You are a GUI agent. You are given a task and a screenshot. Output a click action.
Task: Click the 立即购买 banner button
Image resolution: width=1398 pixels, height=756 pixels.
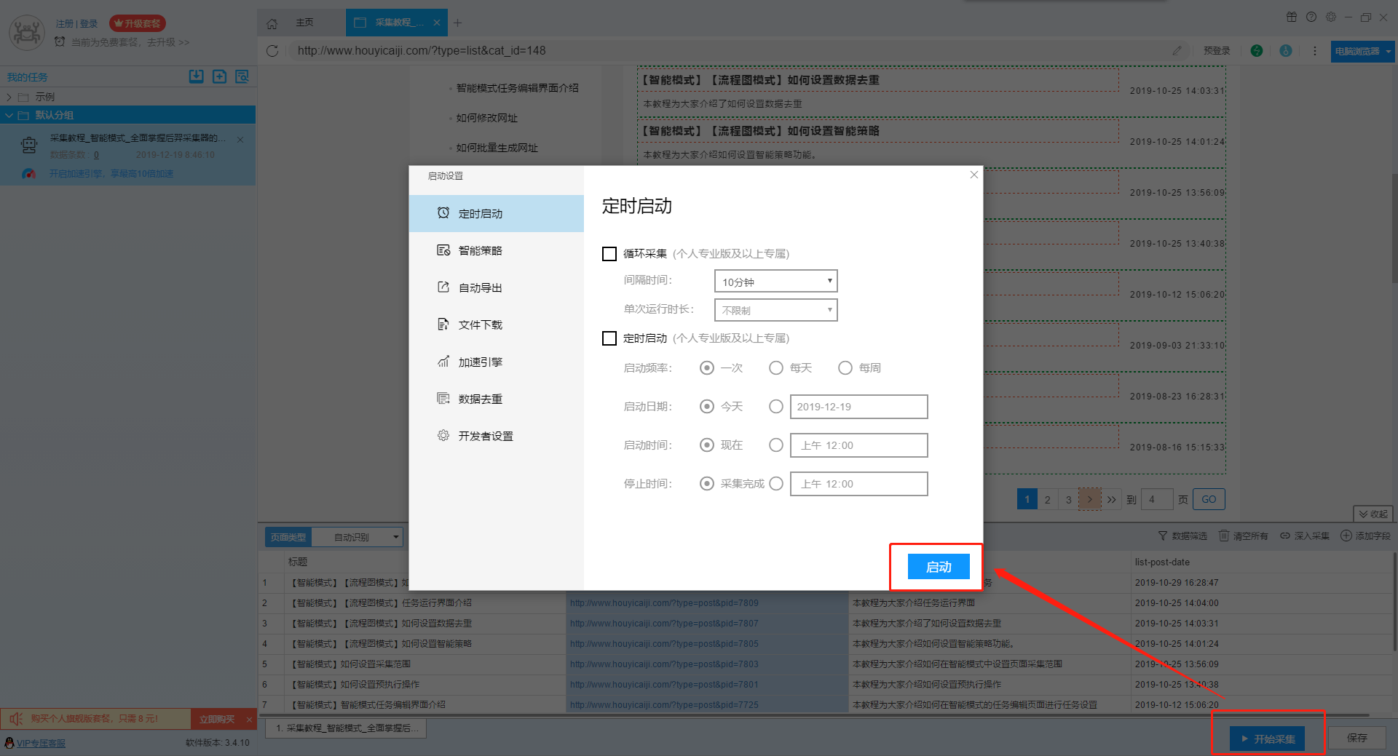(x=217, y=719)
